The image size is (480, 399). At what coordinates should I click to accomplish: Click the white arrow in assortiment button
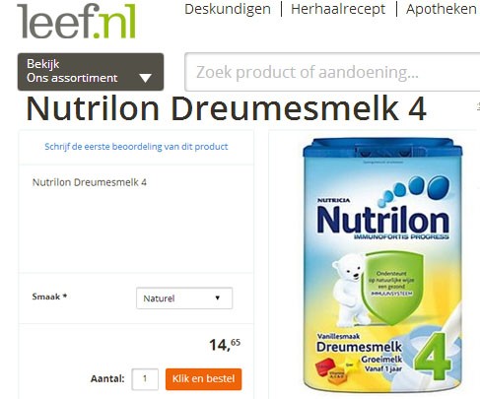pos(145,78)
